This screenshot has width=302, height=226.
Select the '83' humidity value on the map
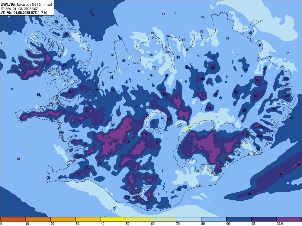202,32
